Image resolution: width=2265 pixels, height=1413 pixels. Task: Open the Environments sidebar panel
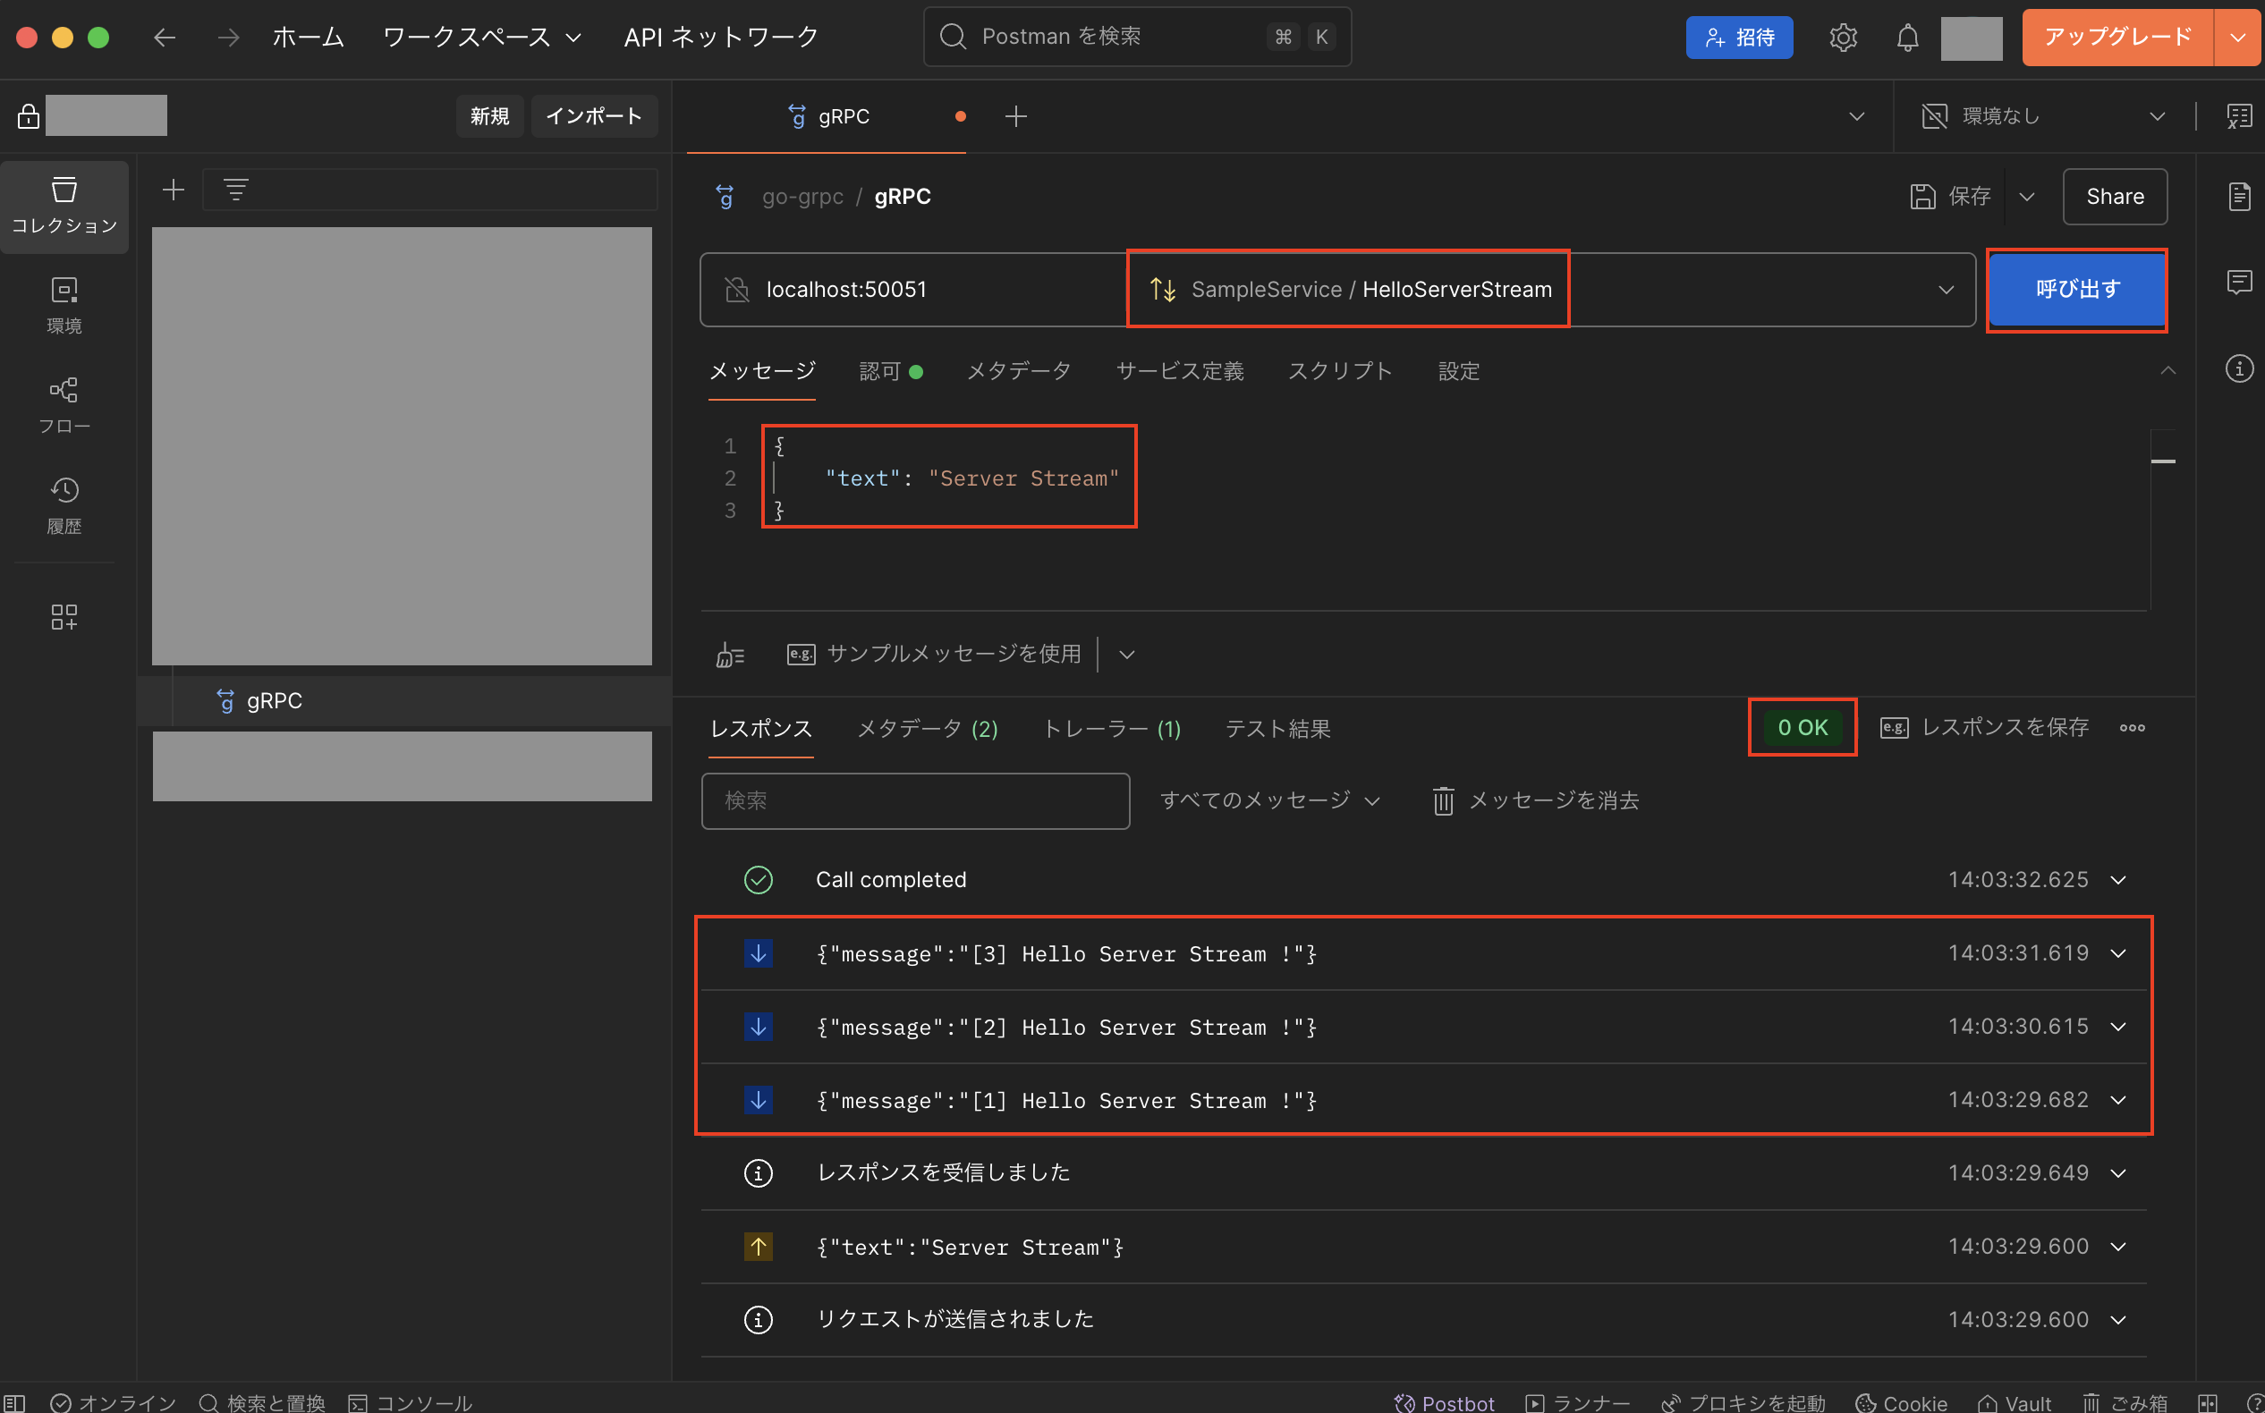[64, 306]
